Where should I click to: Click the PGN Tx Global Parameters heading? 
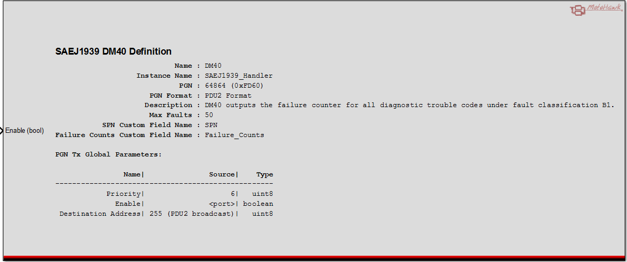[x=109, y=154]
